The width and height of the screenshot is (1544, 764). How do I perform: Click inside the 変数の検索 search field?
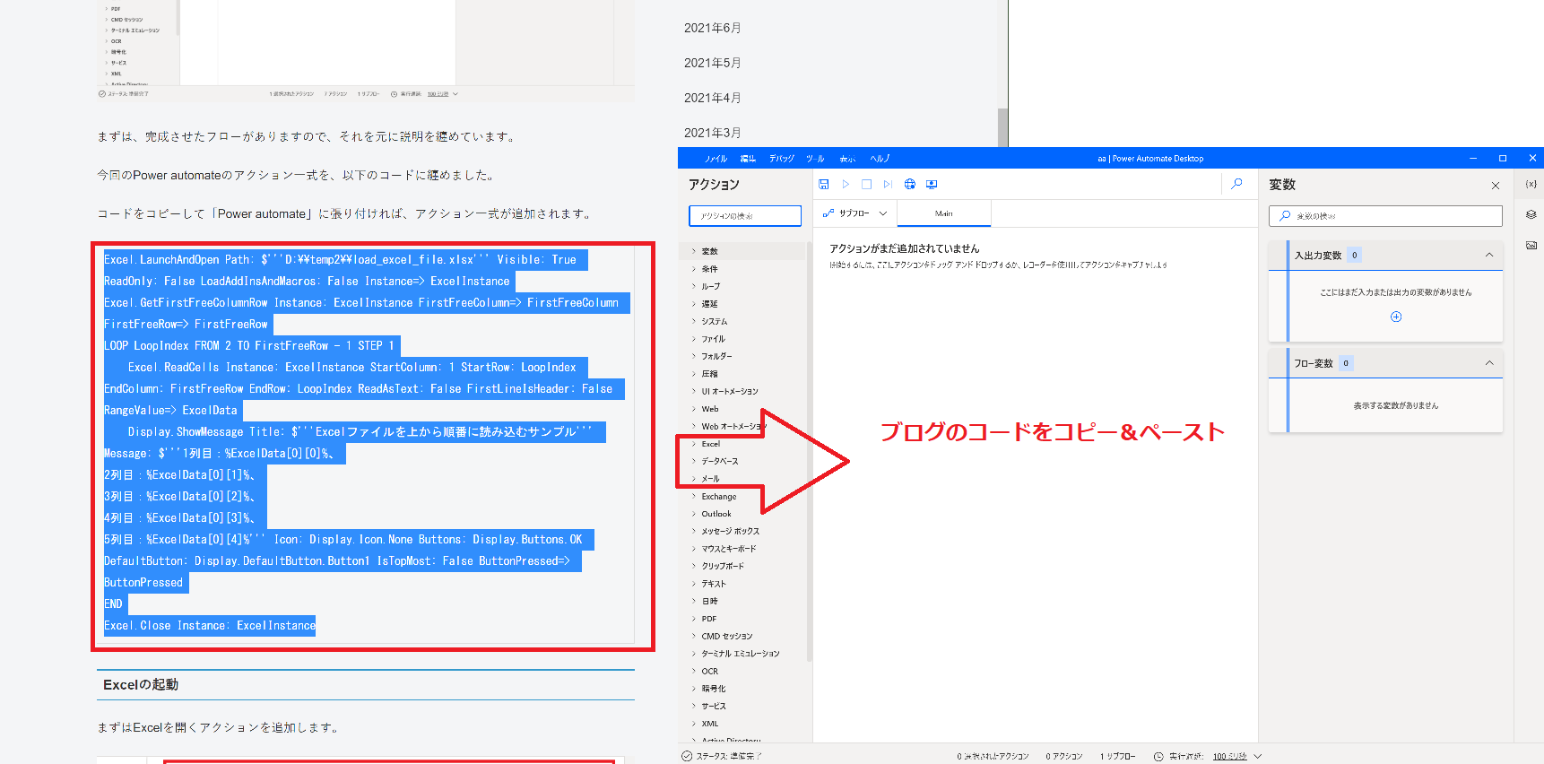click(1385, 216)
